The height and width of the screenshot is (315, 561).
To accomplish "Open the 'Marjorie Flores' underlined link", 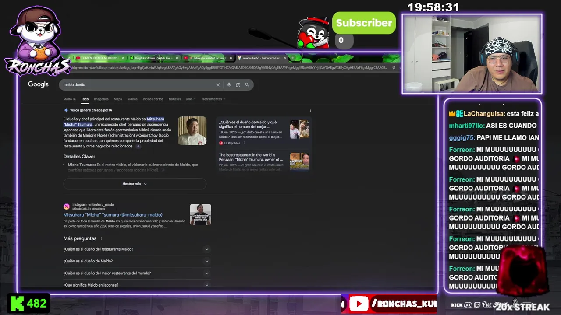I will point(95,136).
